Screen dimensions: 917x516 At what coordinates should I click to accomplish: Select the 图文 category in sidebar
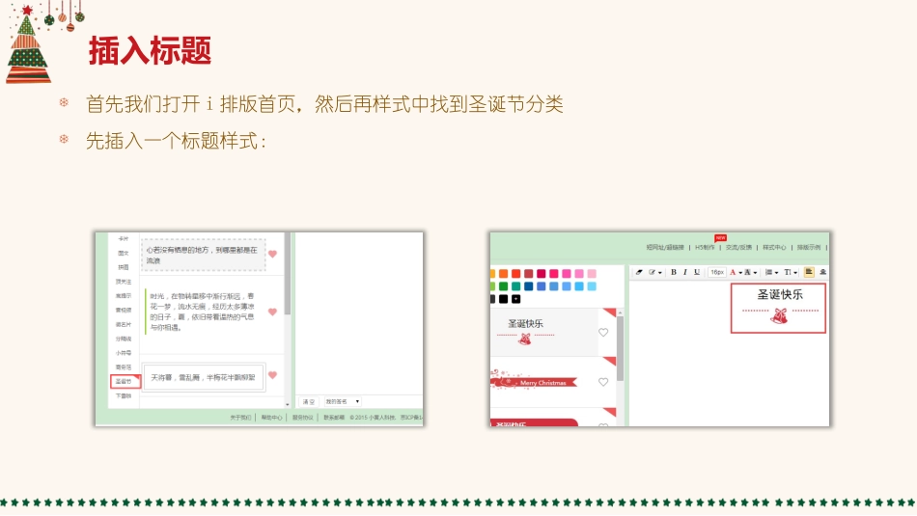pos(124,253)
